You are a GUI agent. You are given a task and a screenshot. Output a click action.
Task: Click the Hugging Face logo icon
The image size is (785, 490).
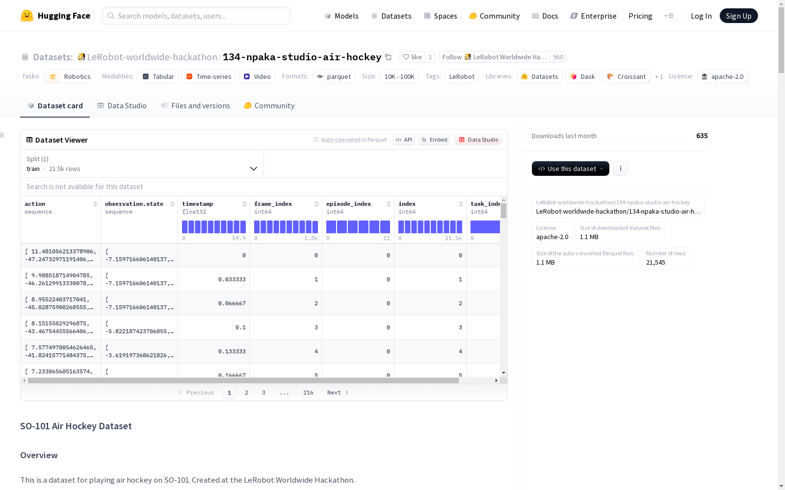[27, 16]
